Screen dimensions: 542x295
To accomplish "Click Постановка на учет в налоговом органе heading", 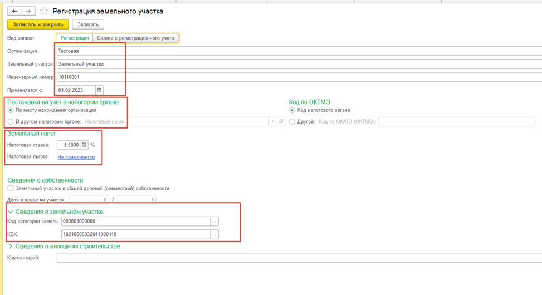I will click(x=63, y=102).
